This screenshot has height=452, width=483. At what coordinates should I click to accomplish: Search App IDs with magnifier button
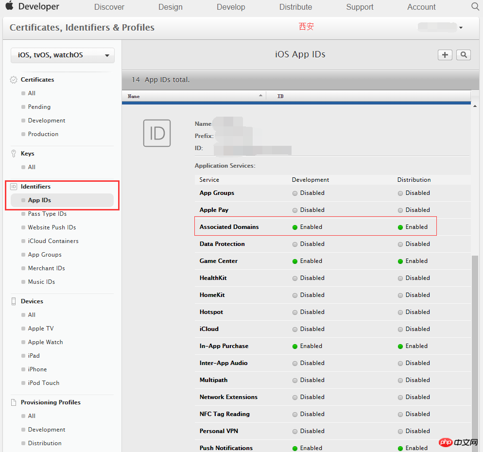pyautogui.click(x=463, y=55)
